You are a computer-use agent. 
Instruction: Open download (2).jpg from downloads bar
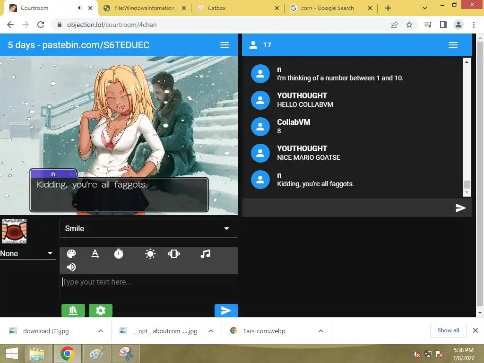point(46,331)
